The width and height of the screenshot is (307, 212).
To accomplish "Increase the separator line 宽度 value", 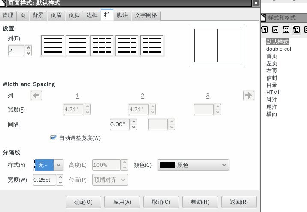I will point(60,177).
